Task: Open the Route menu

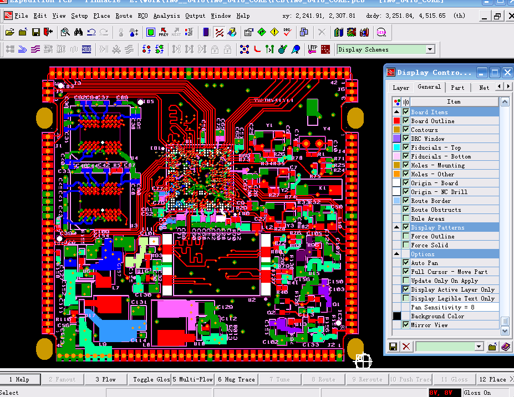Action: [x=124, y=16]
